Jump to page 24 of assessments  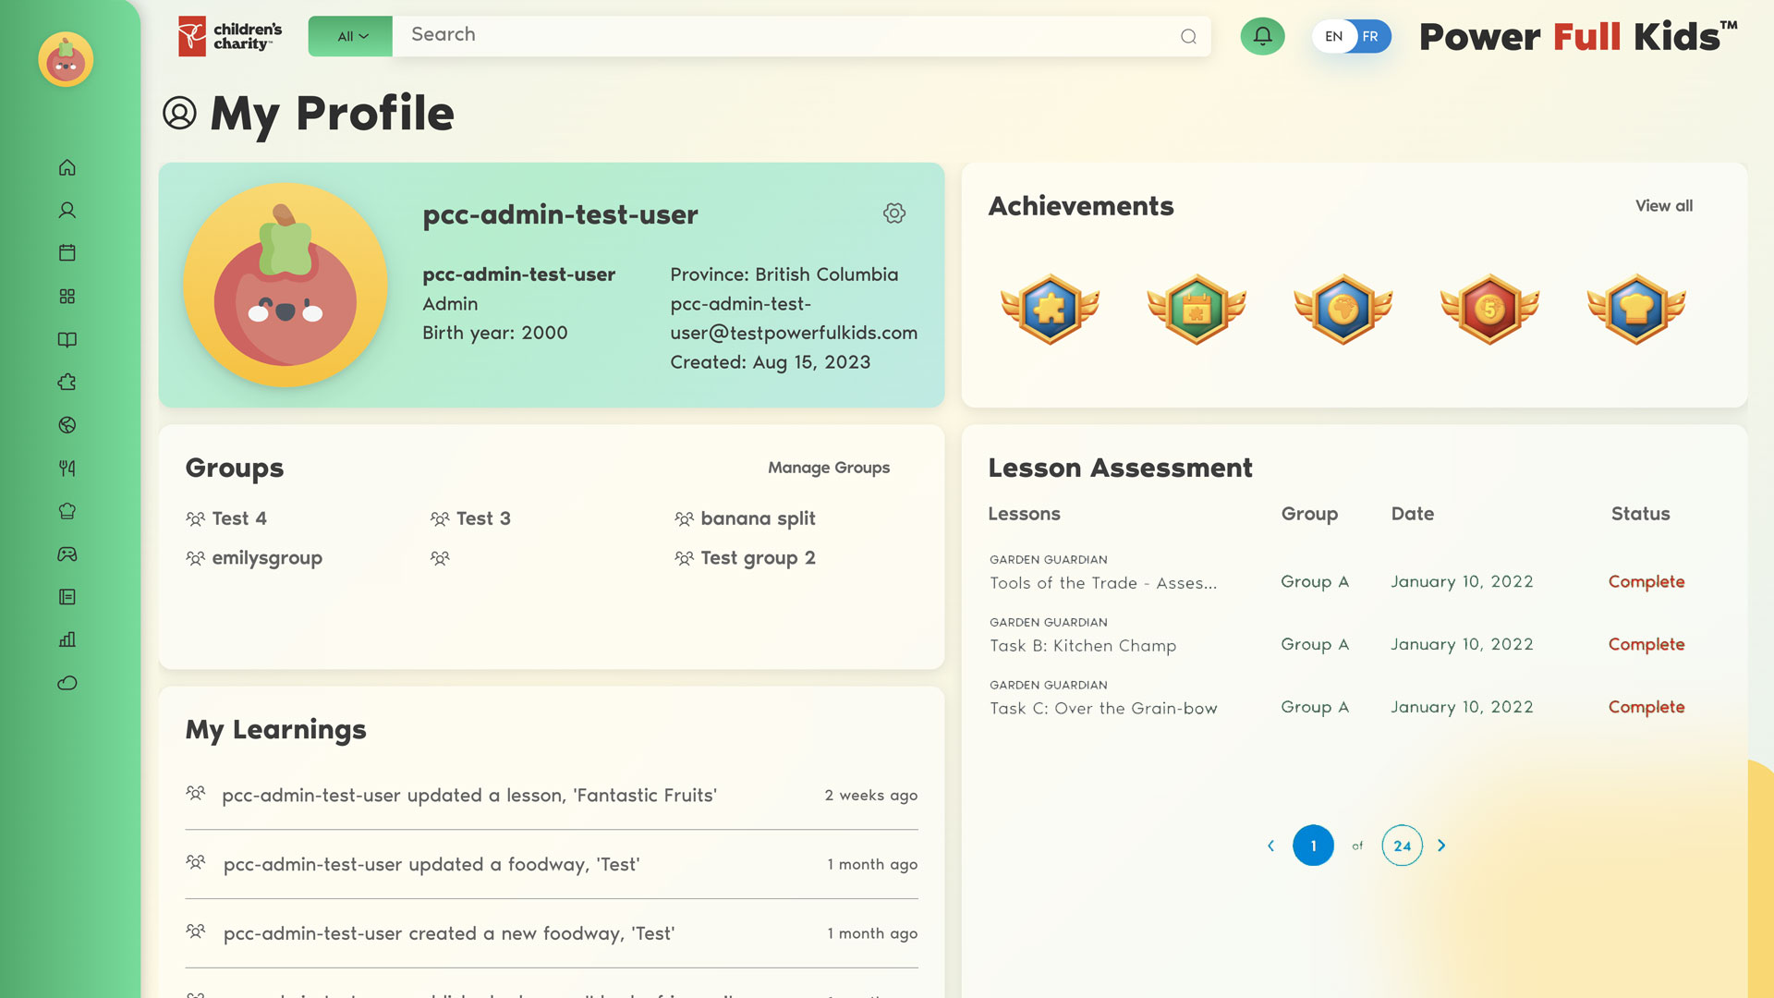click(1402, 846)
